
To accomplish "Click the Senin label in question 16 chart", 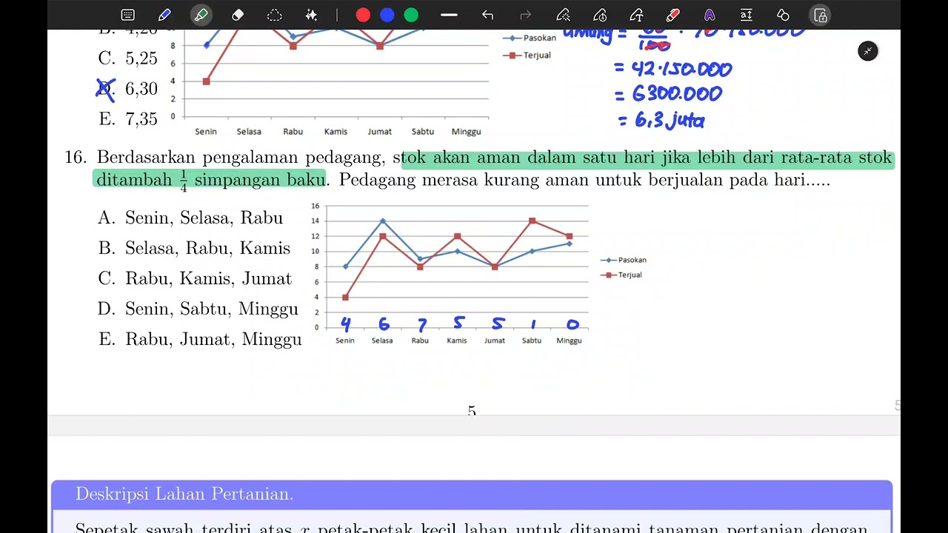I will [345, 341].
